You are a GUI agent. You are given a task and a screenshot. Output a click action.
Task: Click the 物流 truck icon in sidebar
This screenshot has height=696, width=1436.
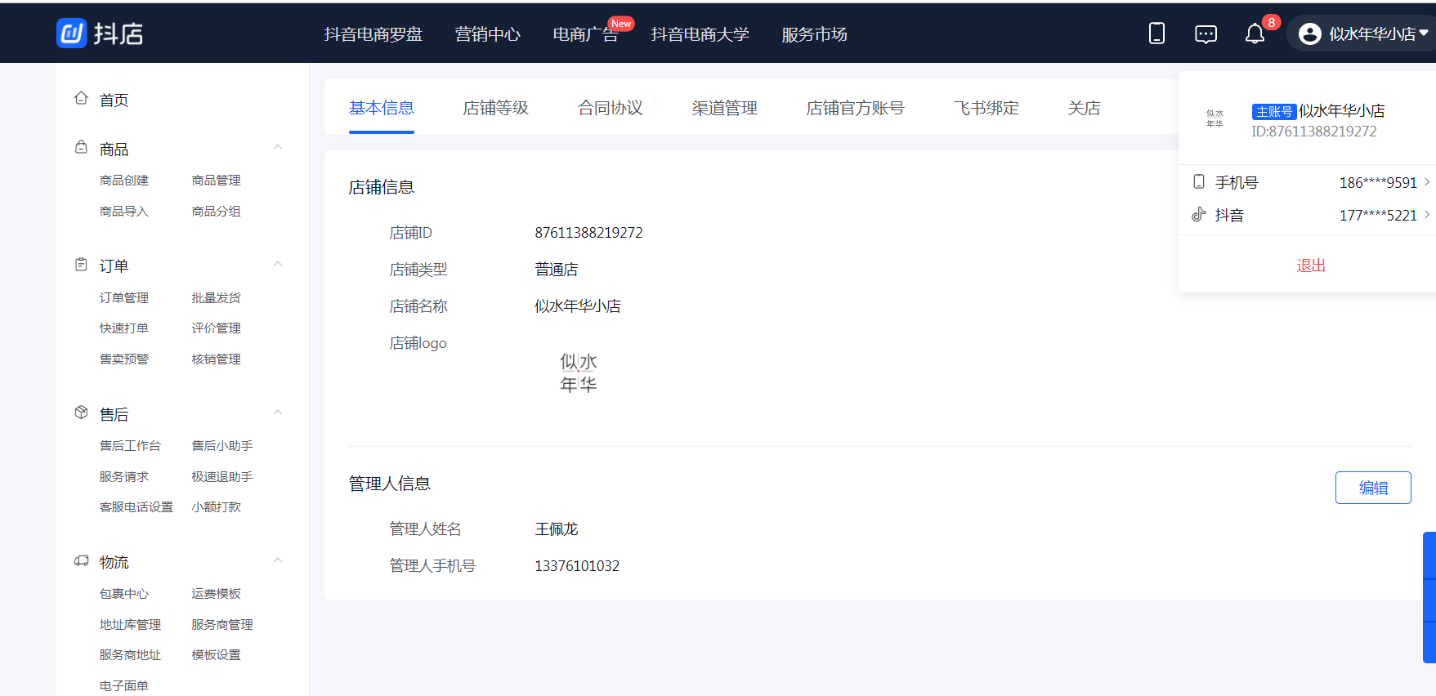point(81,561)
